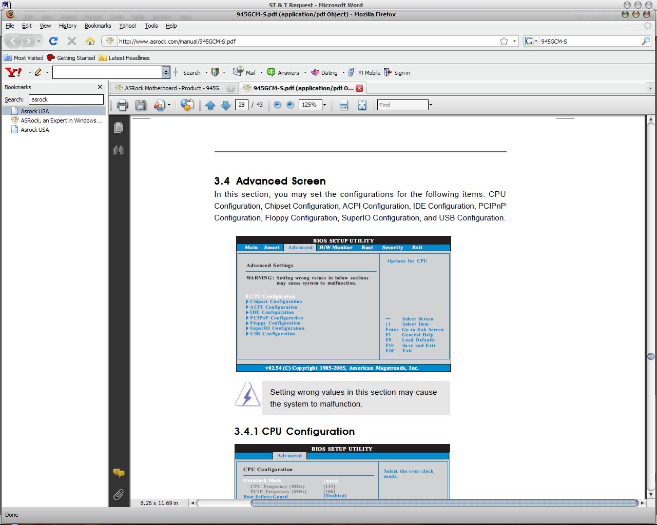Open Latest Headlines feed

[124, 58]
